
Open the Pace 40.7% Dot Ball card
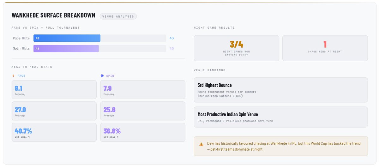click(54, 132)
